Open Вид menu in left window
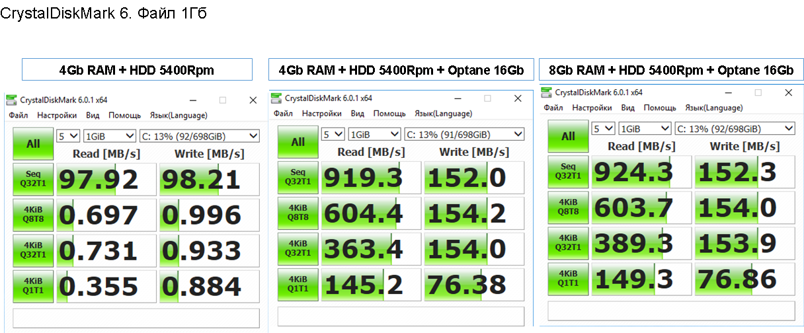Screen dimensions: 804x333 [x=93, y=116]
